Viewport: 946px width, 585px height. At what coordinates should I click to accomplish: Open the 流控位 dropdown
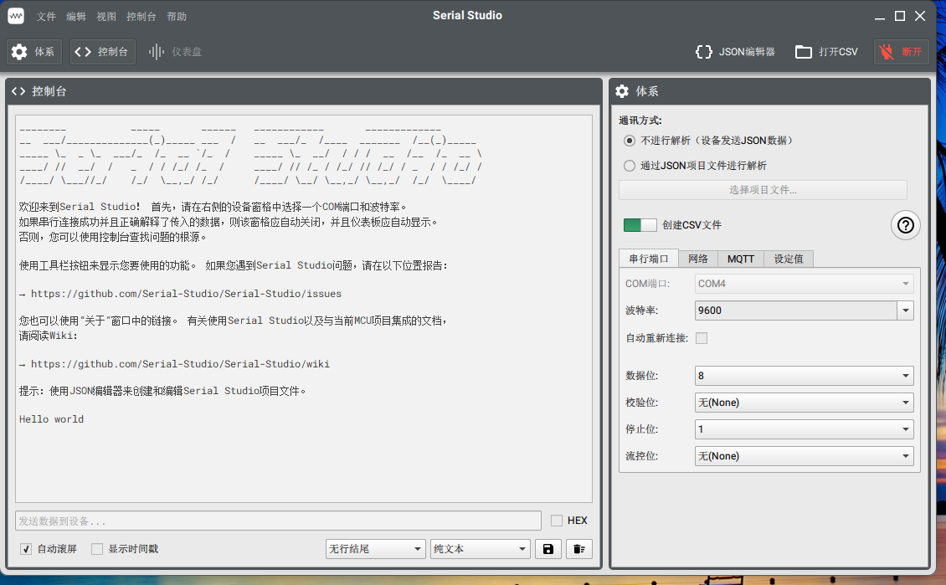coord(805,456)
